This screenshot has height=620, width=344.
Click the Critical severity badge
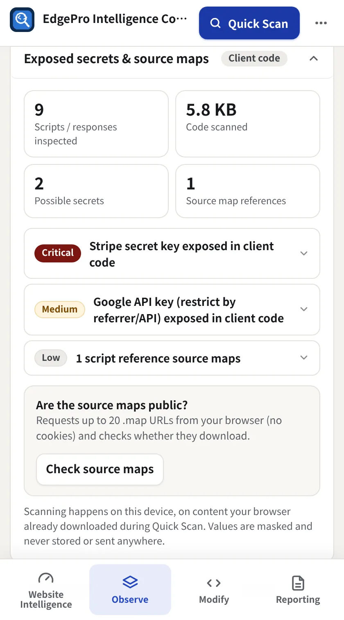coord(58,253)
